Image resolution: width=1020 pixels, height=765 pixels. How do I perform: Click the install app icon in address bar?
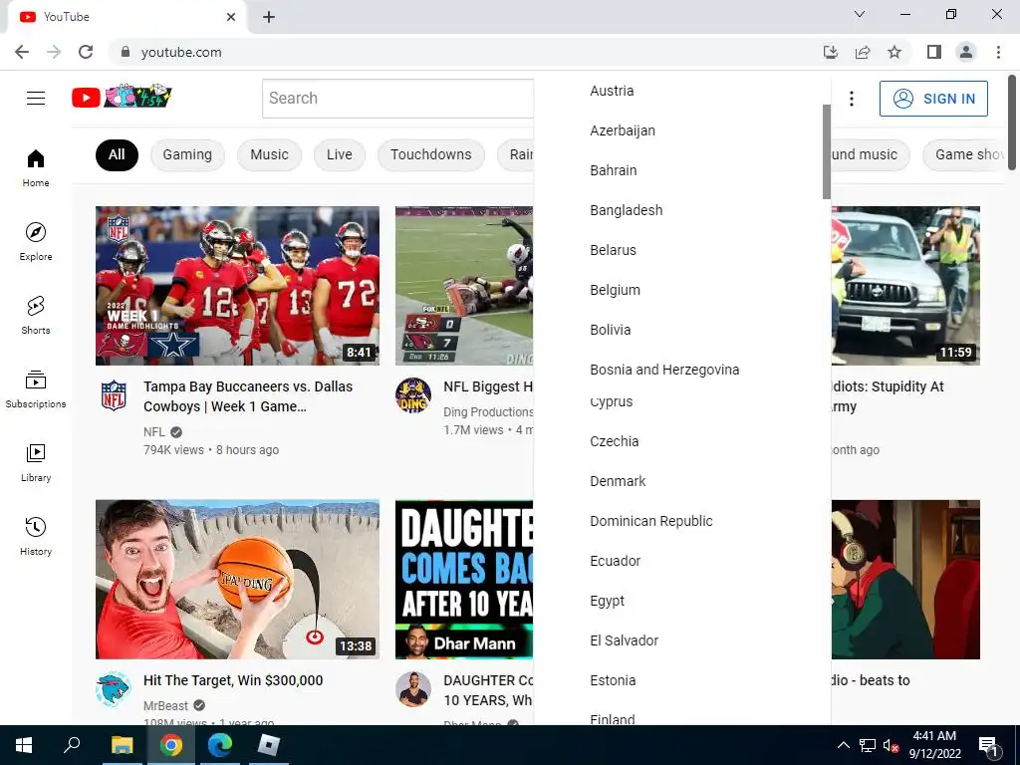pos(831,52)
